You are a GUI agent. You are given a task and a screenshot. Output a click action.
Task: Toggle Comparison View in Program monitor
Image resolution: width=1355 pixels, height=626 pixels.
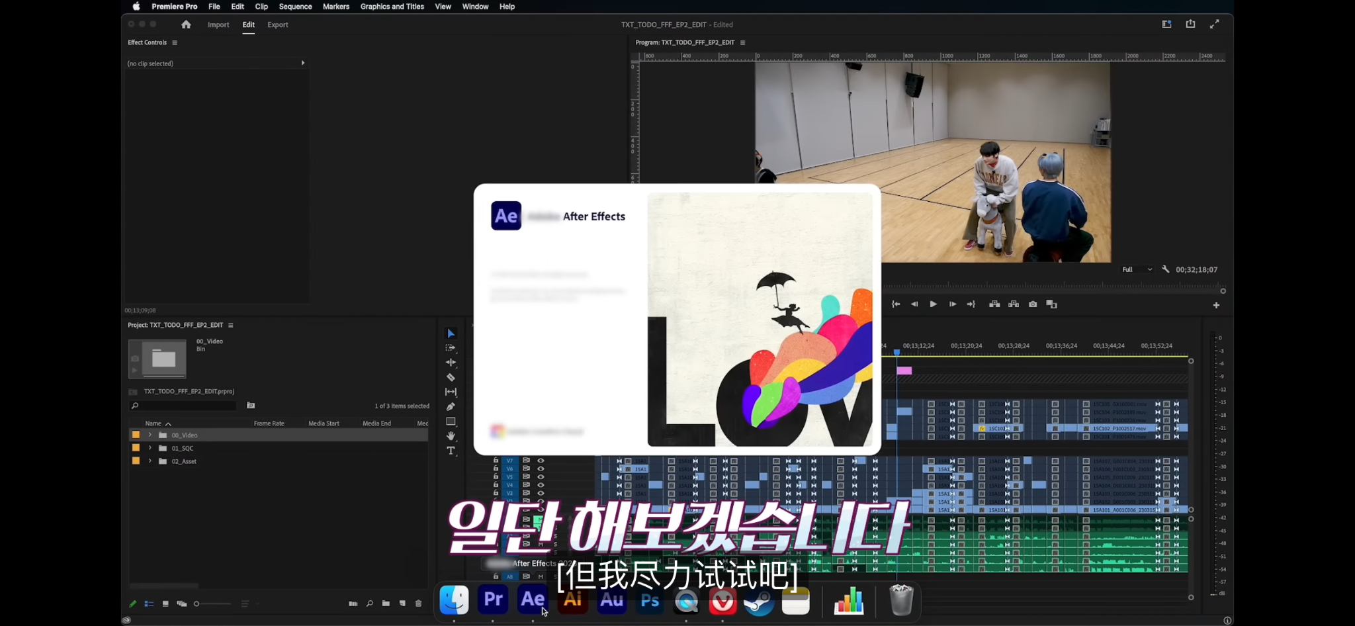click(x=1051, y=304)
